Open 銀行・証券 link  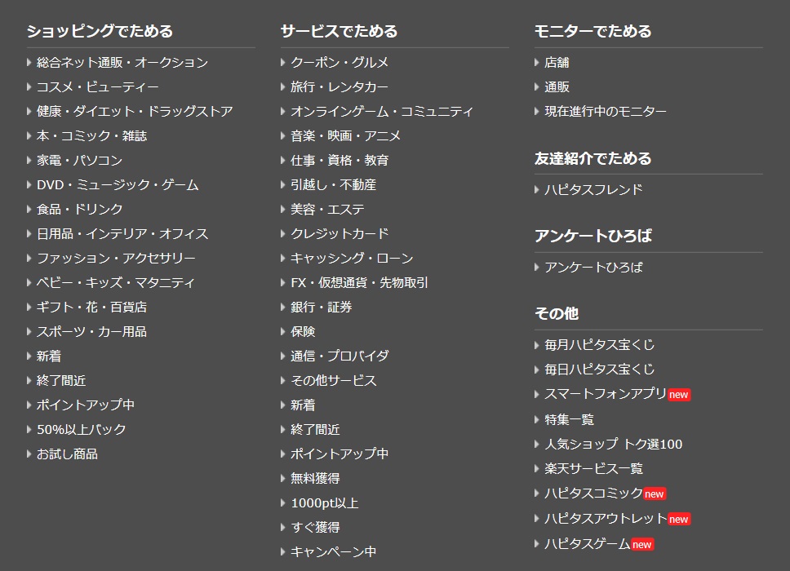point(322,308)
